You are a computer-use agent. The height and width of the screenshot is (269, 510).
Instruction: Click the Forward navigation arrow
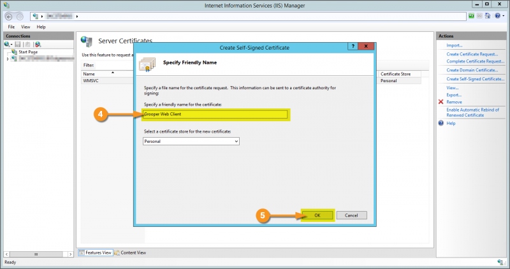click(x=20, y=17)
